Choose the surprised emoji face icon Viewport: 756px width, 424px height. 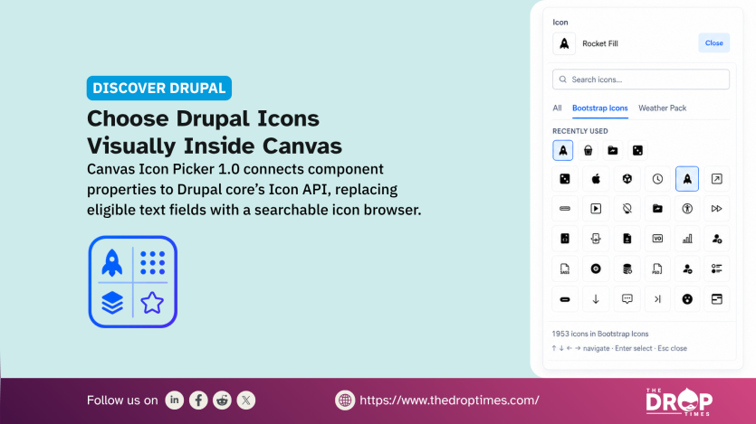687,299
